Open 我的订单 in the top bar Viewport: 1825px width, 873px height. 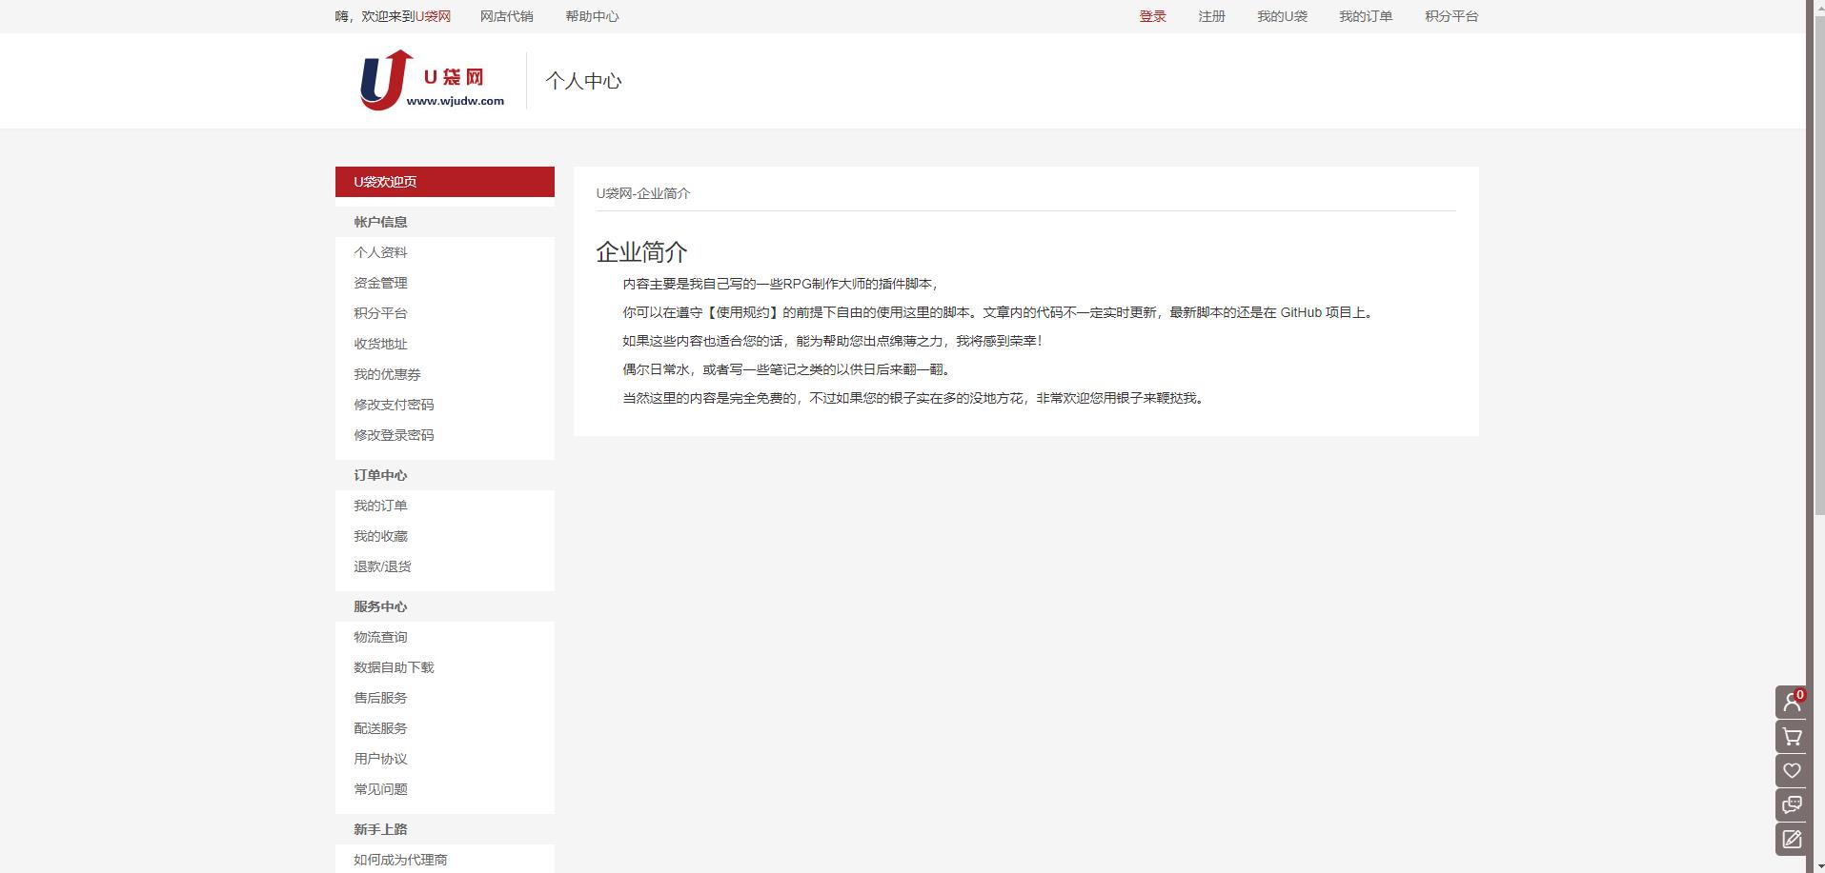coord(1366,16)
